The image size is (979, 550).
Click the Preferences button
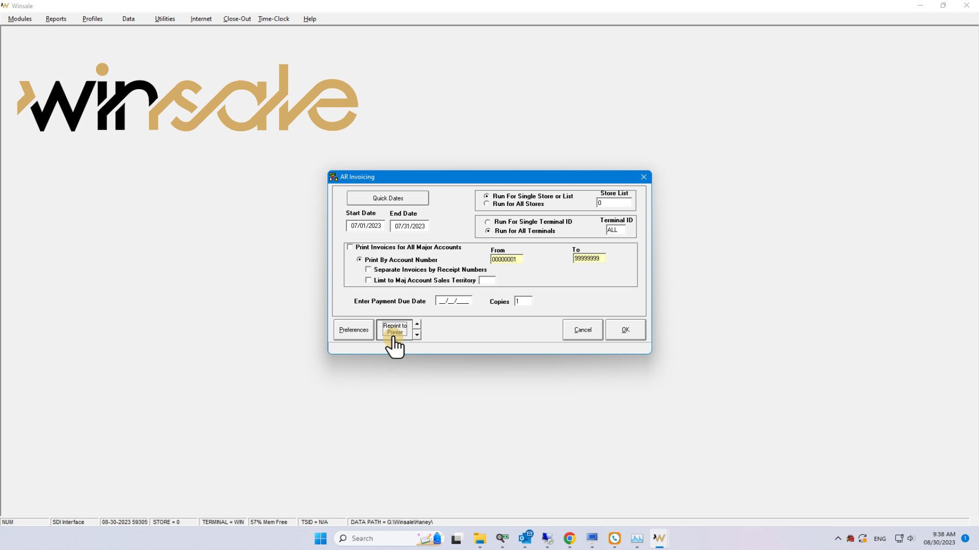tap(354, 330)
